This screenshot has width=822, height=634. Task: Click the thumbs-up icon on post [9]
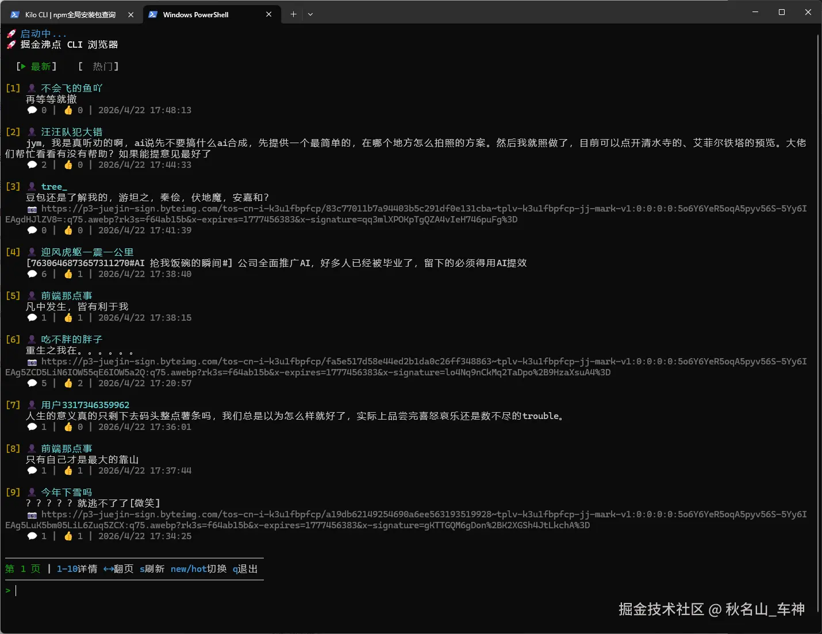pos(68,536)
